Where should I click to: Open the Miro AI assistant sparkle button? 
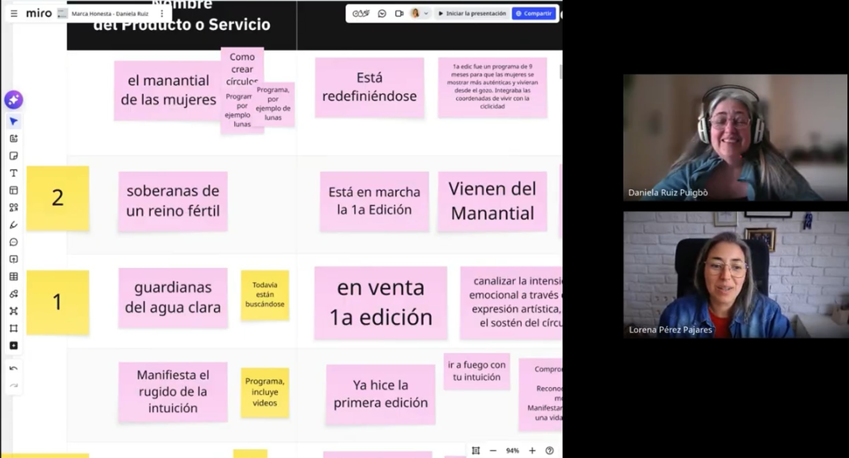coord(14,100)
